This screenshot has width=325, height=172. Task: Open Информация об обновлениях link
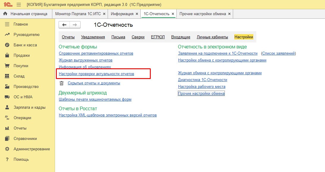coord(85,67)
